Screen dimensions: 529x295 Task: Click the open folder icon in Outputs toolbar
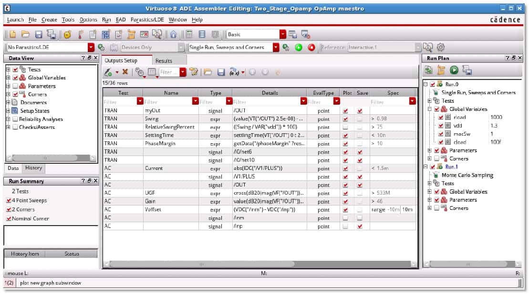pyautogui.click(x=208, y=72)
